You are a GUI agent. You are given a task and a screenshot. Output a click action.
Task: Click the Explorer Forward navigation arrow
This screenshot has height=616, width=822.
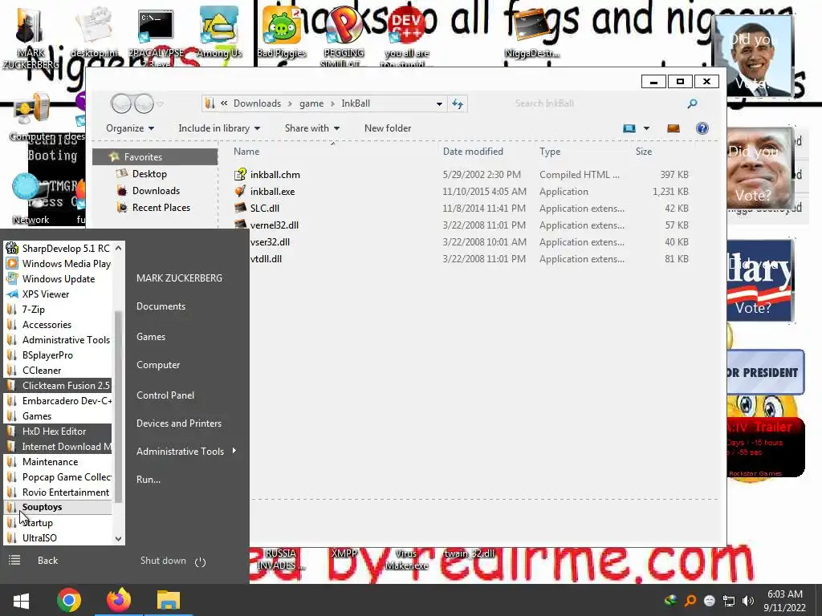coord(144,103)
